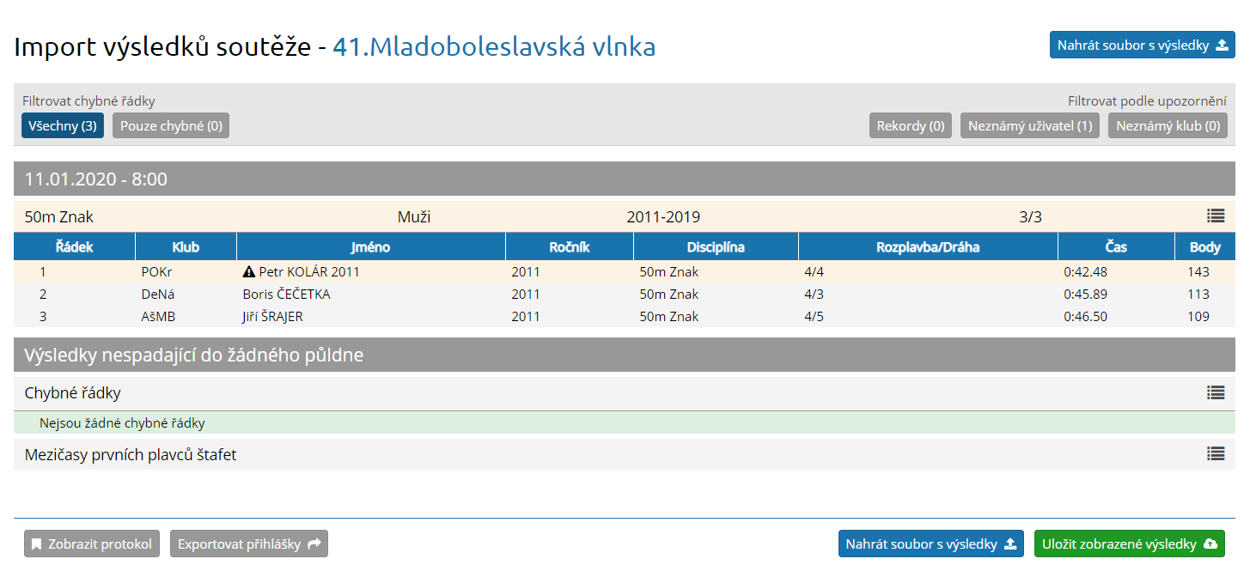Toggle the Rekordy (0) warning filter

pos(911,126)
